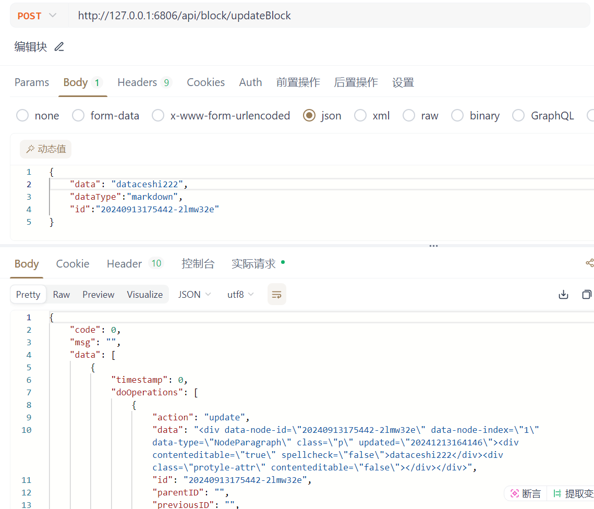Open the POST method dropdown

point(37,16)
